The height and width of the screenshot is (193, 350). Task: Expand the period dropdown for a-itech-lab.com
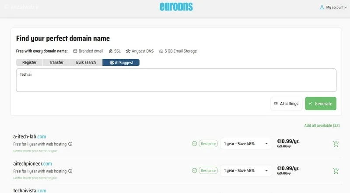pos(246,144)
